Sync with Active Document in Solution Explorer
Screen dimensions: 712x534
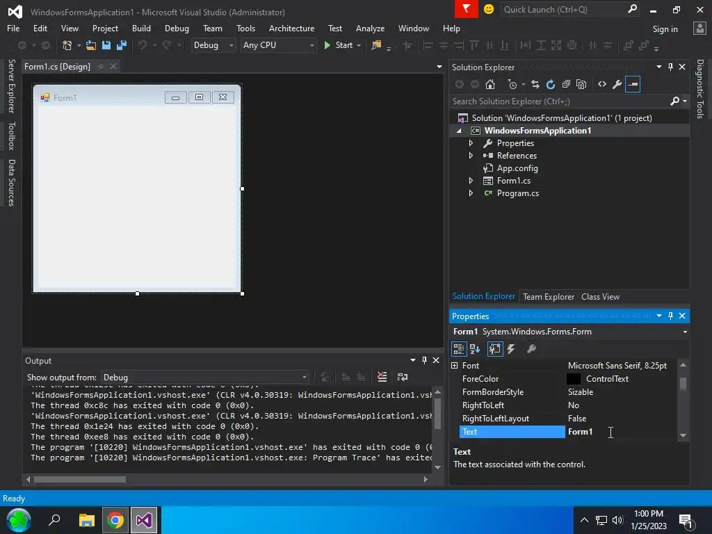coord(535,84)
